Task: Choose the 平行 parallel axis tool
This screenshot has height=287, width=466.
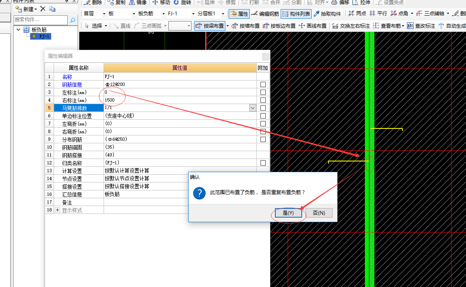Action: 378,13
